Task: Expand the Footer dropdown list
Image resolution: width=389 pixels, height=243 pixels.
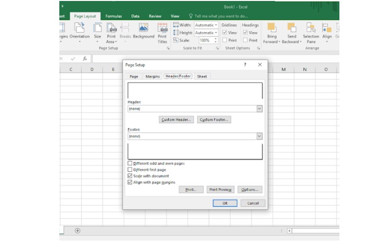Action: 259,136
